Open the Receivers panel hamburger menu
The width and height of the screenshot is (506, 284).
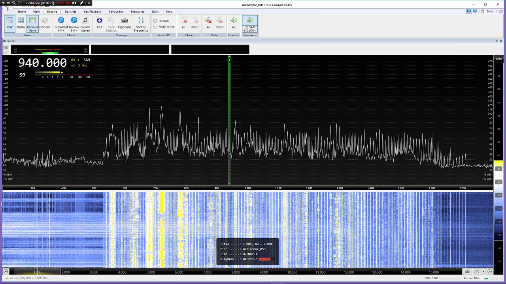click(6, 48)
